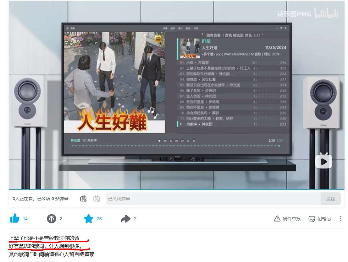Select track 07 with duration 2:59

pos(233,96)
